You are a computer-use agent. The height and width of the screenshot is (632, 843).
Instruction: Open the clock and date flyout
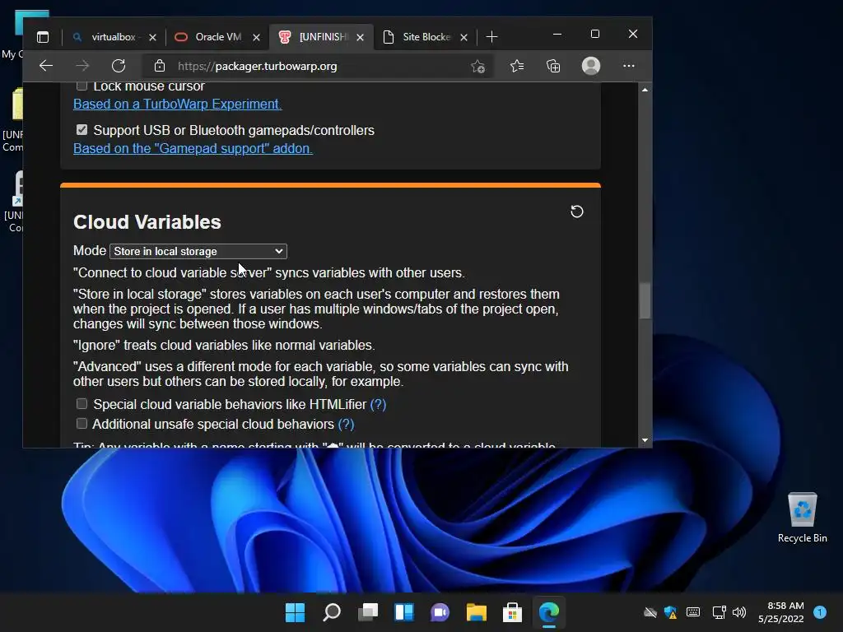(x=780, y=612)
